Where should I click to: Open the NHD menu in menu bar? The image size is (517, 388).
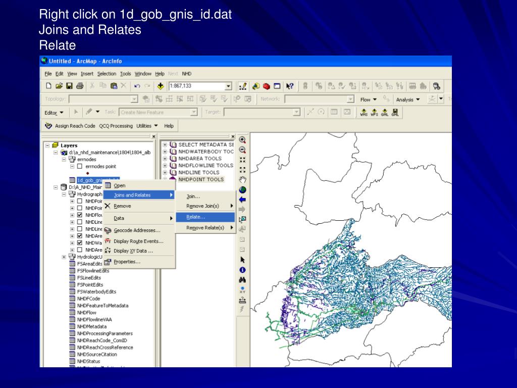187,74
